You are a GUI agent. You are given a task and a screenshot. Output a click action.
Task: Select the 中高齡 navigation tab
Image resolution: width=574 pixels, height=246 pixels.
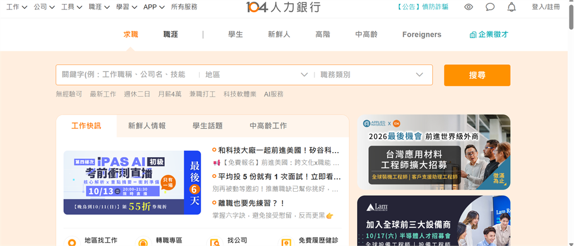click(366, 34)
